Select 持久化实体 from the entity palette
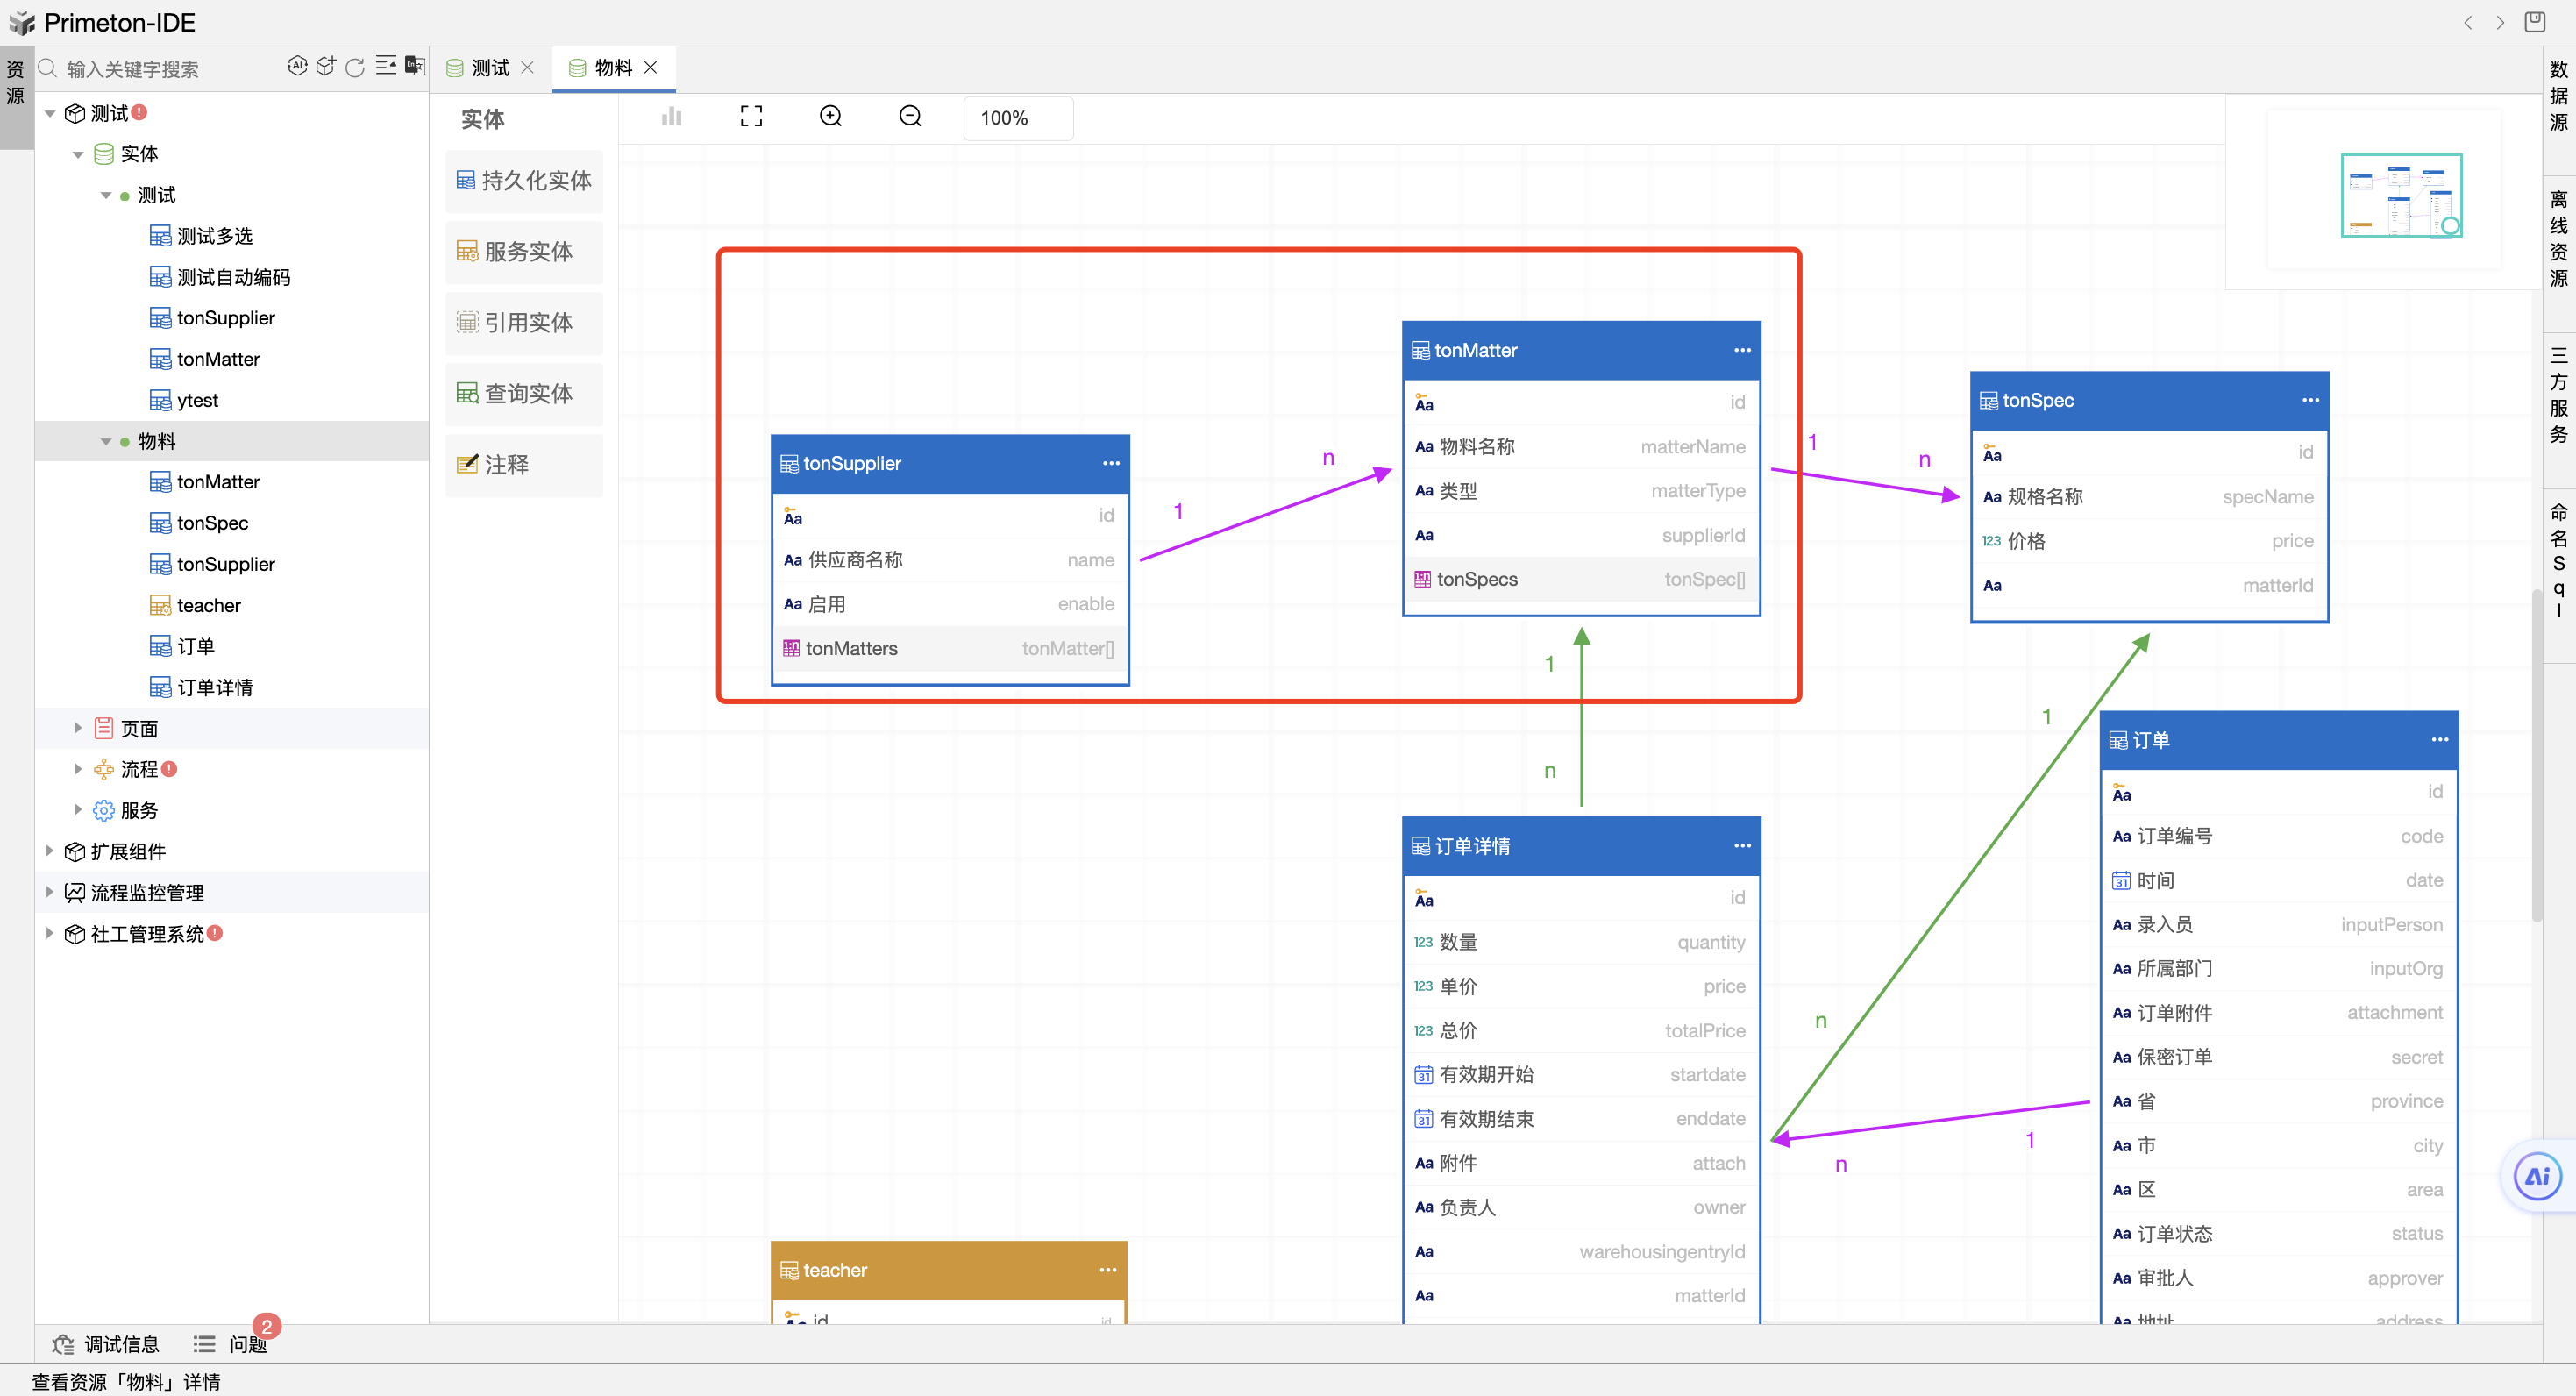2576x1396 pixels. 524,181
